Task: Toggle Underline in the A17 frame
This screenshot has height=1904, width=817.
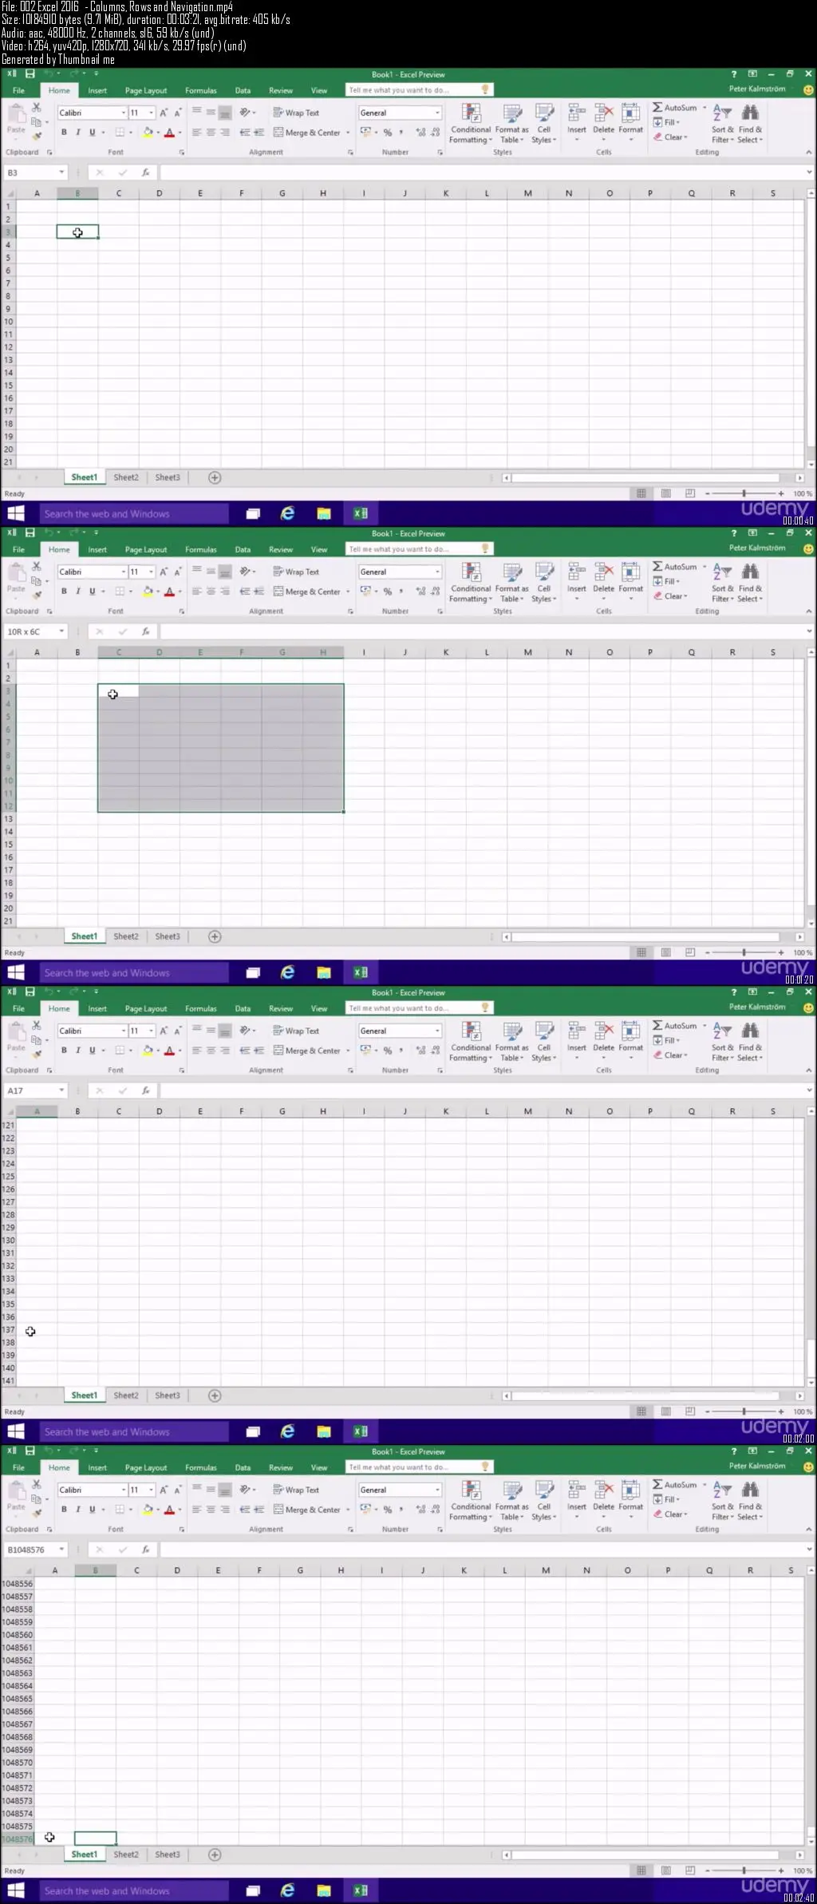Action: (x=92, y=1051)
